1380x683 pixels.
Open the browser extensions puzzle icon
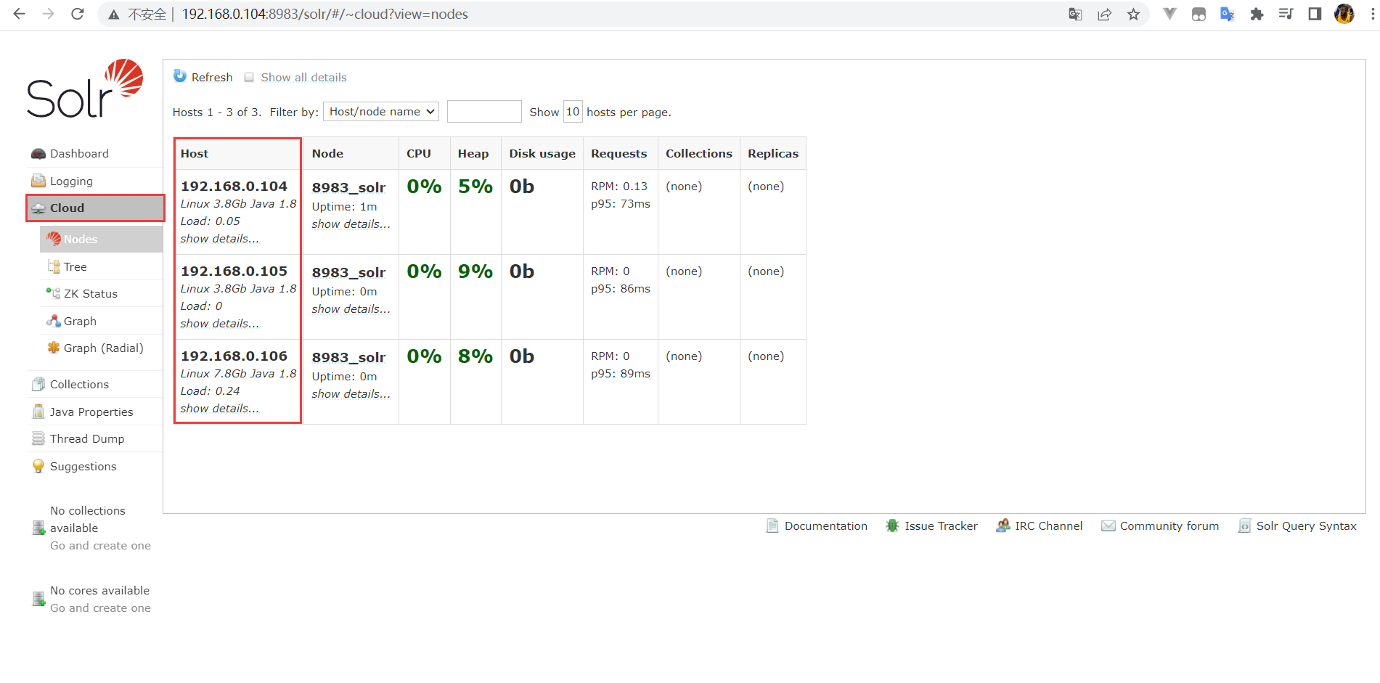pyautogui.click(x=1257, y=14)
